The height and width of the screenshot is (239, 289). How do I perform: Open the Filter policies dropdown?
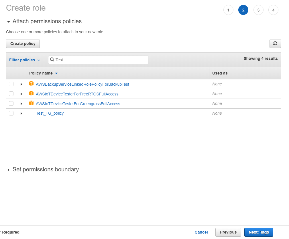coord(25,60)
